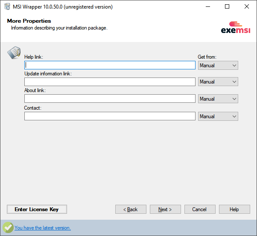Cancel the wizard
Image resolution: width=257 pixels, height=236 pixels.
[200, 209]
